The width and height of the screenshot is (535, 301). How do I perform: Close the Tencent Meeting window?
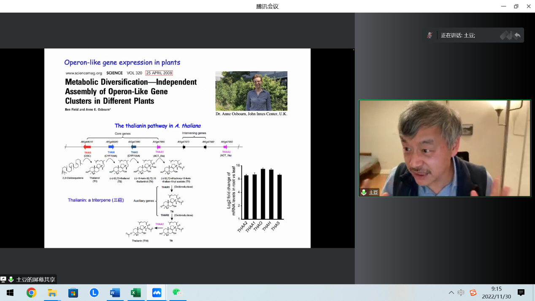coord(529,6)
